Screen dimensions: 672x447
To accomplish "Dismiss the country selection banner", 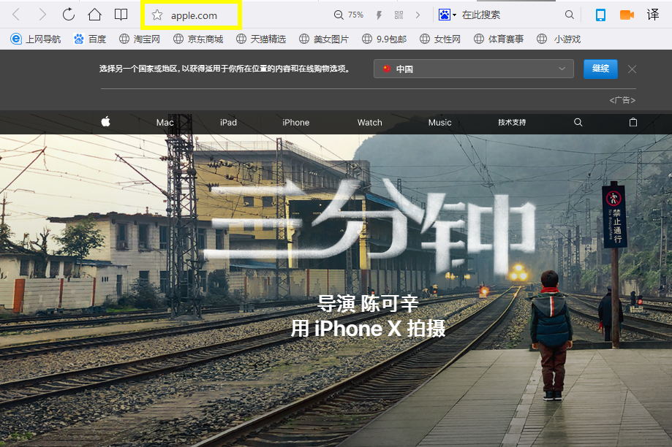I will [632, 69].
